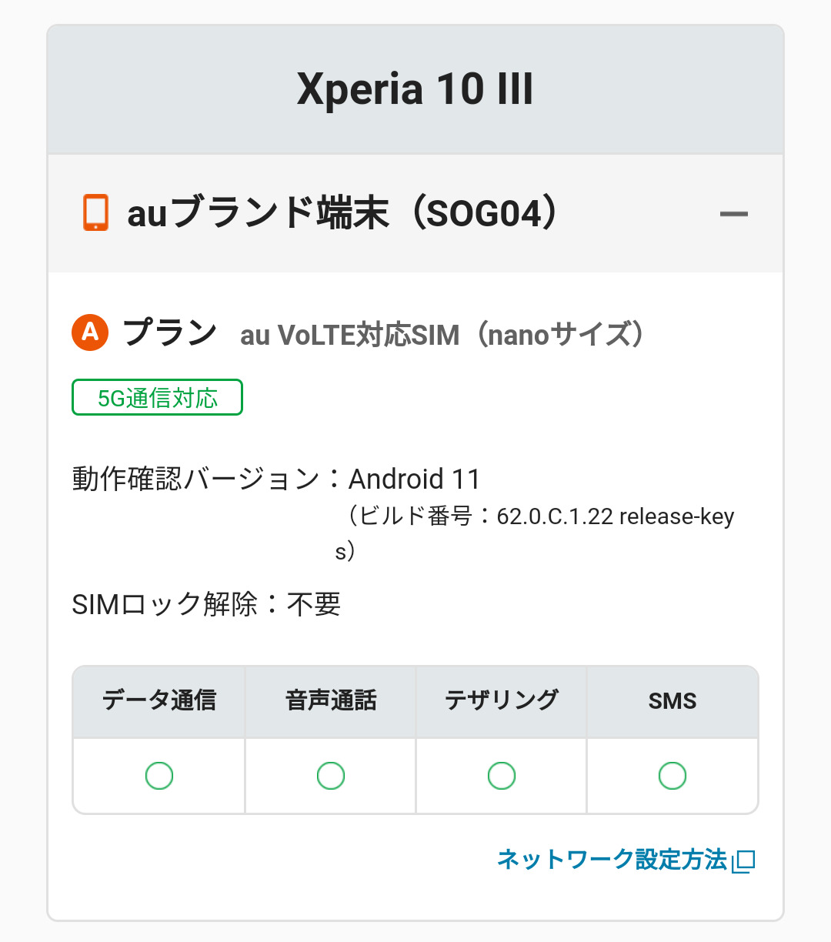The width and height of the screenshot is (831, 942).
Task: Open the network settings method link
Action: click(x=612, y=859)
